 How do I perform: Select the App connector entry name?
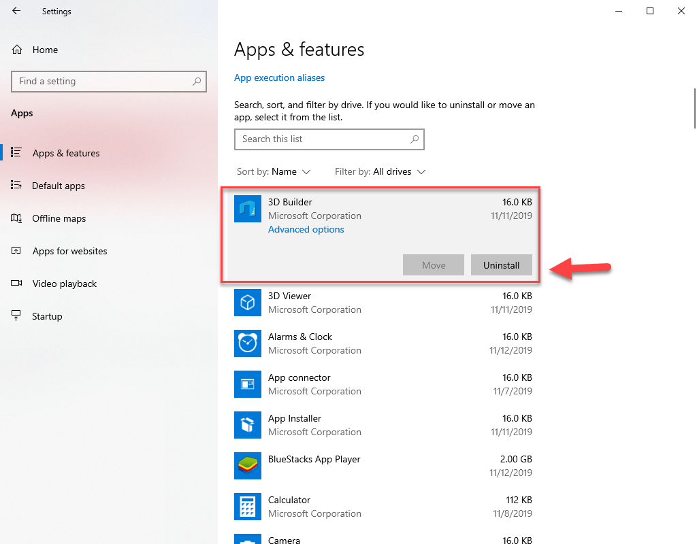[x=299, y=378]
